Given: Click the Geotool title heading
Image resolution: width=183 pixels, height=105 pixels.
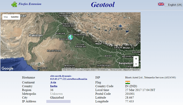Looking at the screenshot, I should pos(103,5).
